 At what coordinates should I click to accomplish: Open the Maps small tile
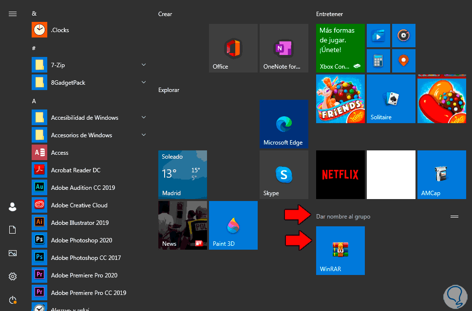coord(404,61)
